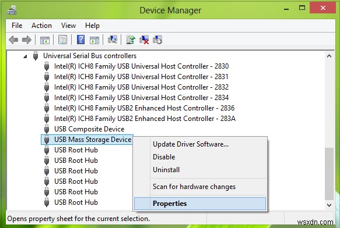Toggle the console tree pane icon
The height and width of the screenshot is (228, 340).
pos(45,40)
